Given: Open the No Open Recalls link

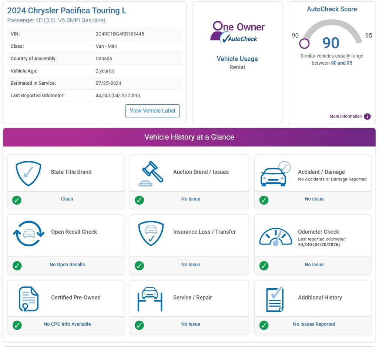Looking at the screenshot, I should (x=67, y=265).
